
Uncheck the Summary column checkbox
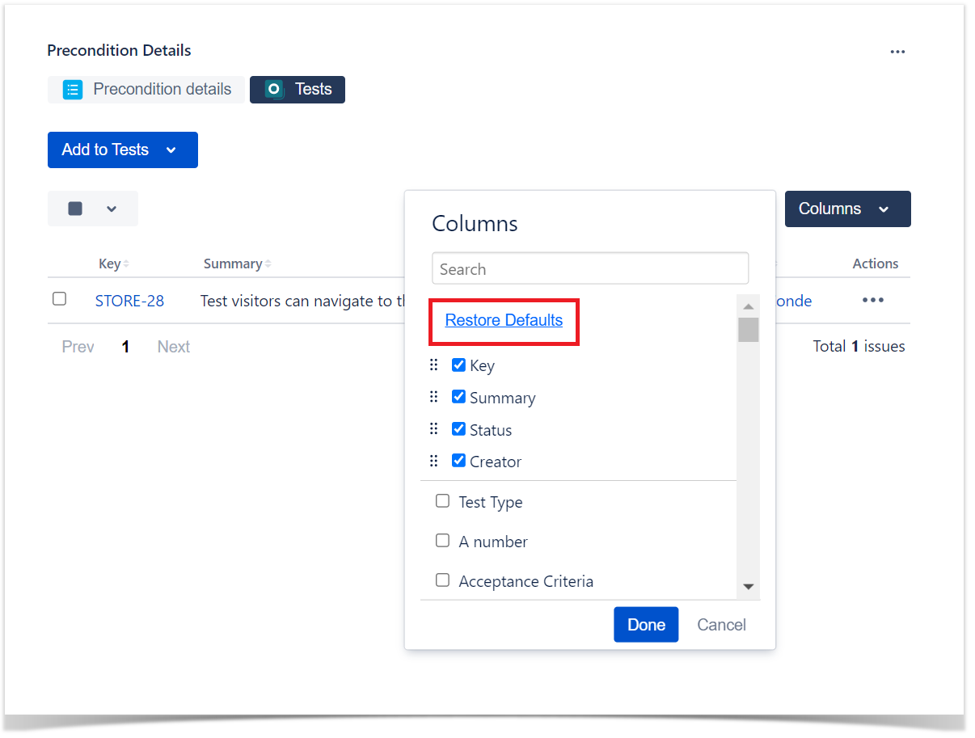[458, 397]
